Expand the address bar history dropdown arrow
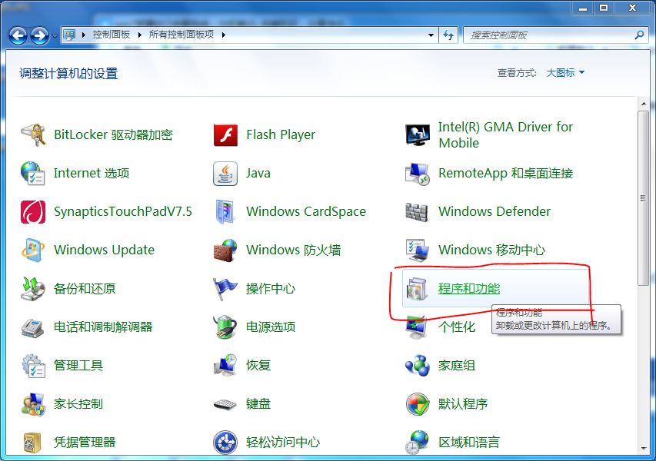Screen dimensions: 656x461 click(x=431, y=35)
